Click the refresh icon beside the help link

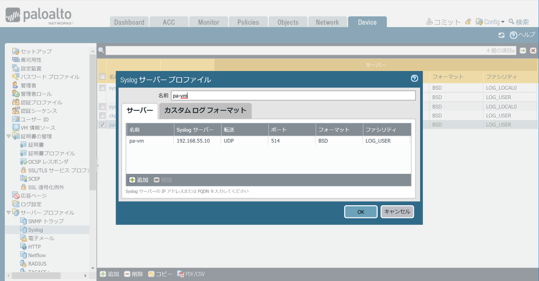tap(501, 35)
